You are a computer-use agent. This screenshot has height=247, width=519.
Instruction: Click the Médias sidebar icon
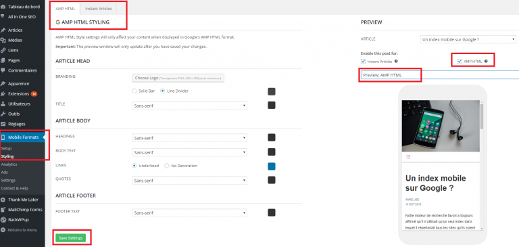click(x=3, y=41)
